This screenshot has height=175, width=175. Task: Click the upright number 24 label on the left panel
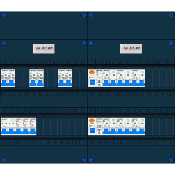click(83, 110)
